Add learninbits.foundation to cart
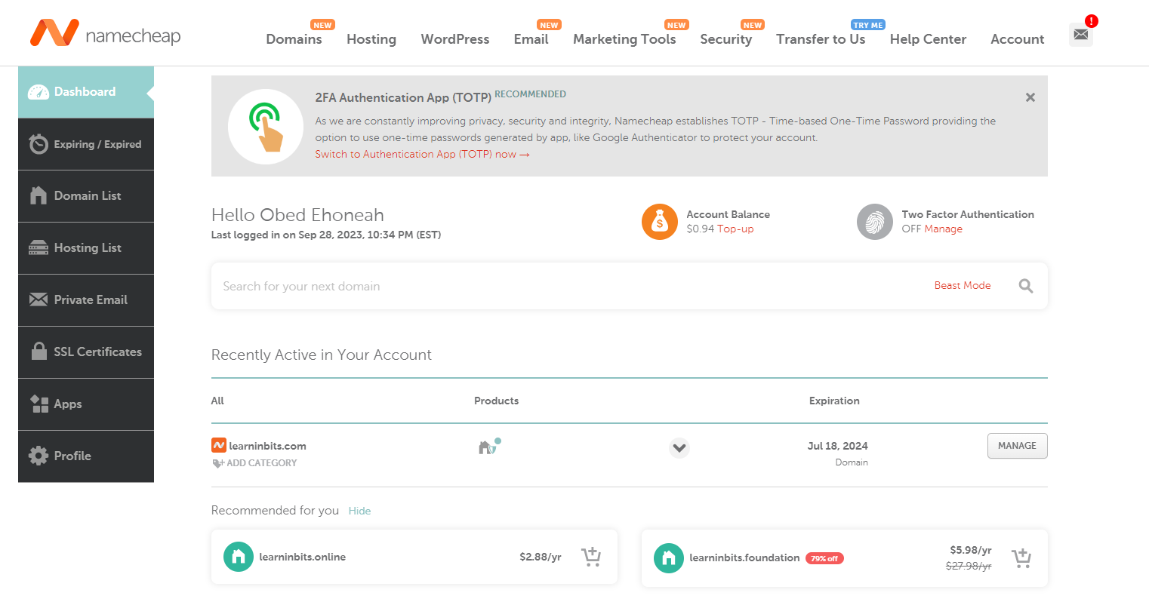 point(1021,558)
